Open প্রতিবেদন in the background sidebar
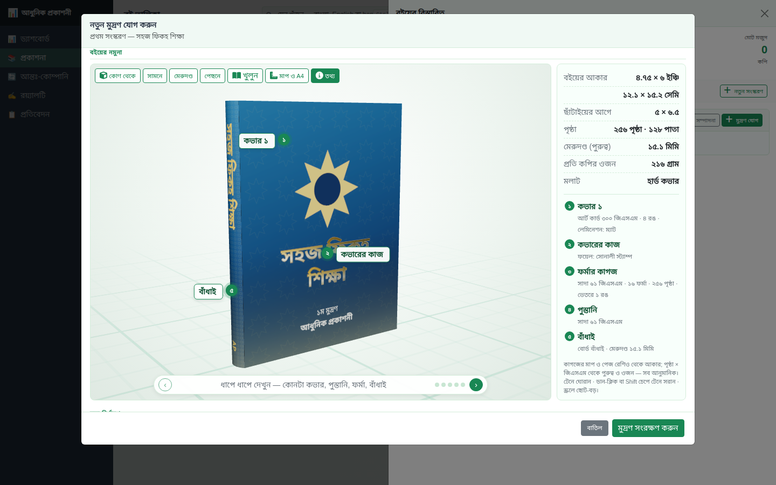Screen dimensions: 776x485 (x=57, y=114)
